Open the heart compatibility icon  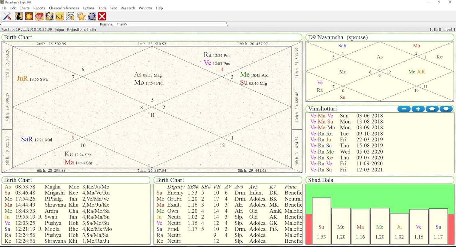tap(39, 16)
